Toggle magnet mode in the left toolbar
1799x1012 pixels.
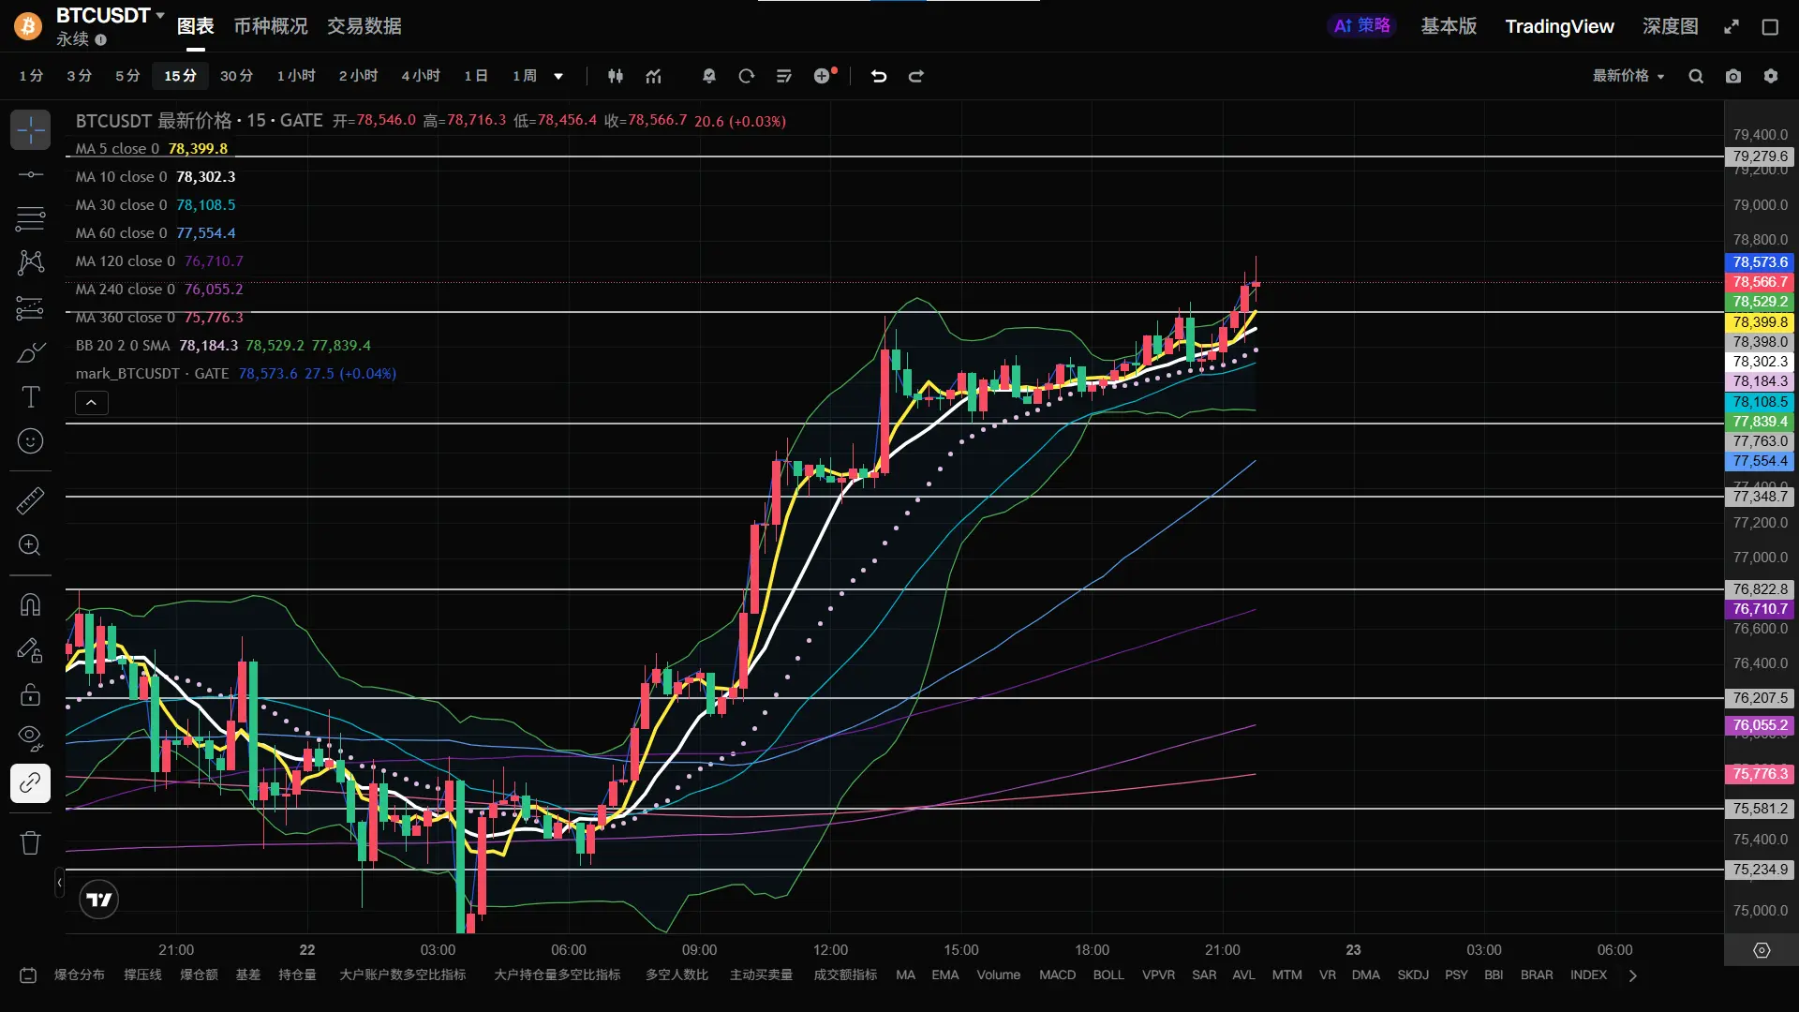(30, 604)
